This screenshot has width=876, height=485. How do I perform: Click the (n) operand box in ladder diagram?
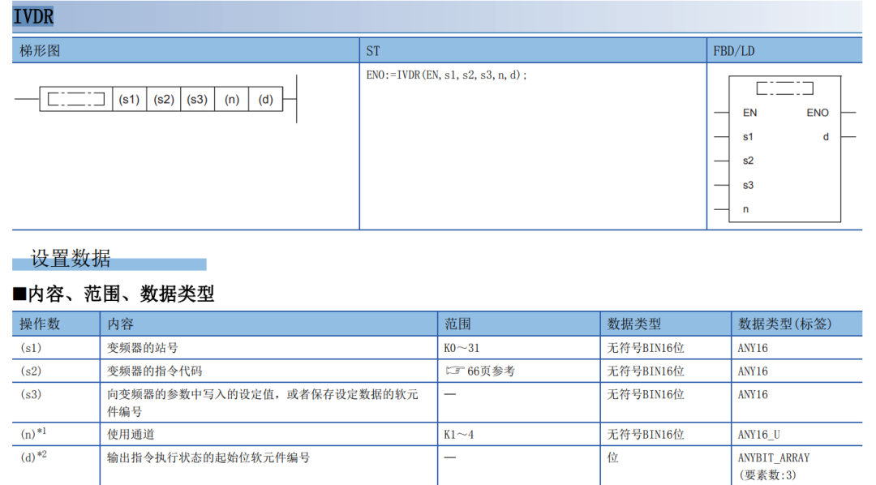[231, 100]
